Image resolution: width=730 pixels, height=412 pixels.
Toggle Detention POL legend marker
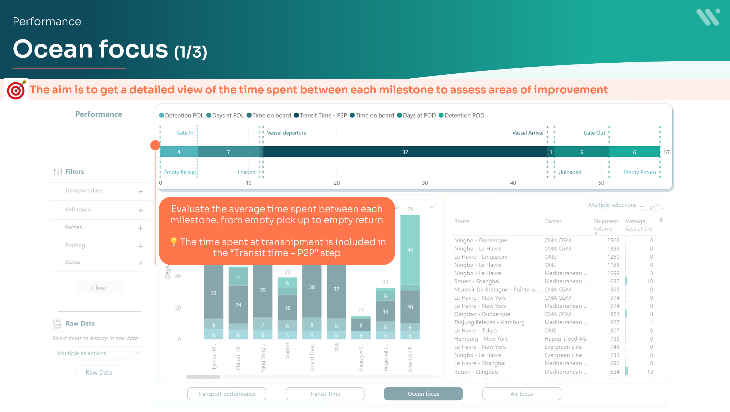click(x=162, y=115)
